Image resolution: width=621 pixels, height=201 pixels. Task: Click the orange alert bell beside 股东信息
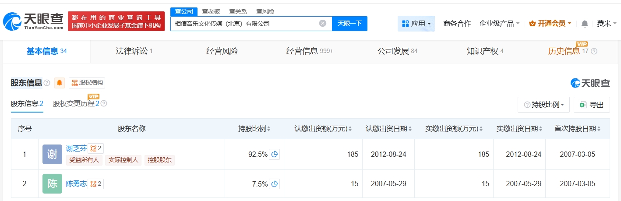(60, 83)
